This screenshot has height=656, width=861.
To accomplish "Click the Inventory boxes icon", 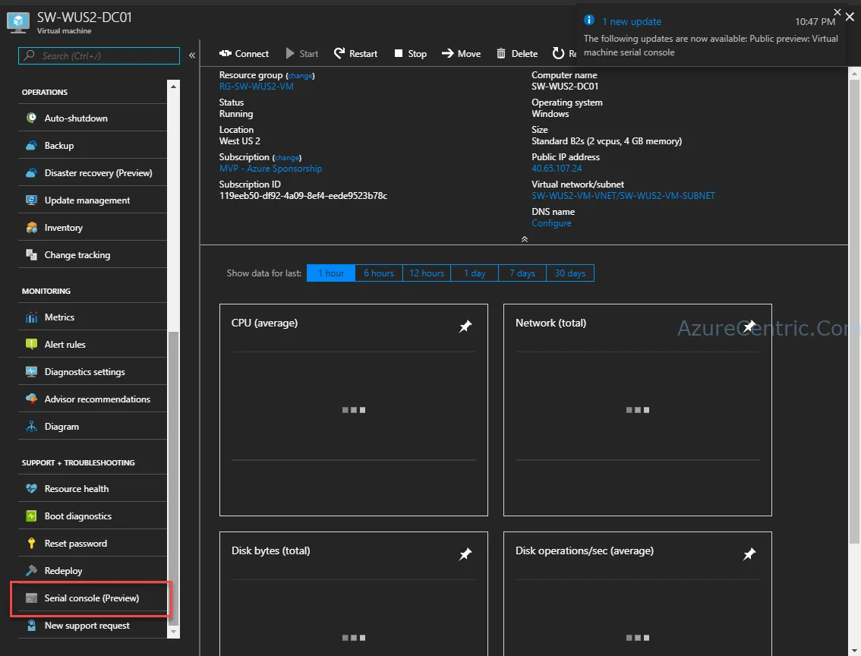I will (x=31, y=228).
